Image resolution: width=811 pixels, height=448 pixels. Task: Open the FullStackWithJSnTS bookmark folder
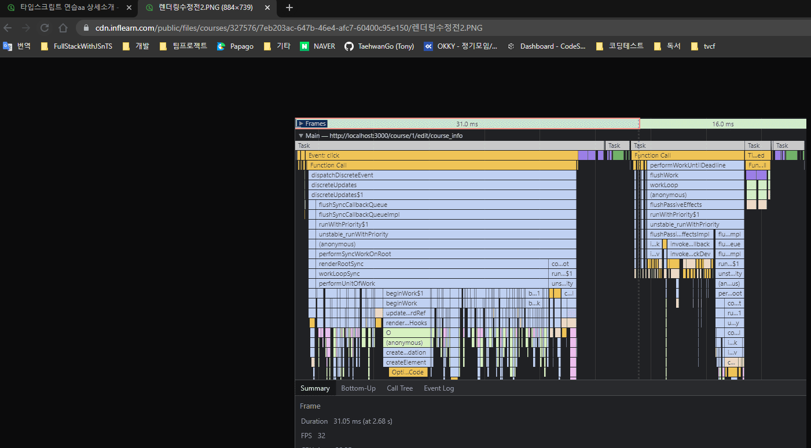(x=76, y=46)
